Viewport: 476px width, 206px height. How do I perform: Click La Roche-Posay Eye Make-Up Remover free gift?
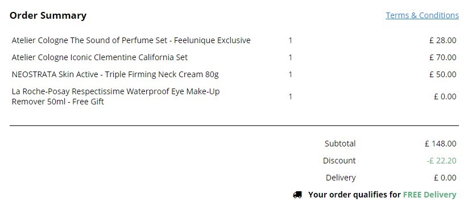point(115,96)
